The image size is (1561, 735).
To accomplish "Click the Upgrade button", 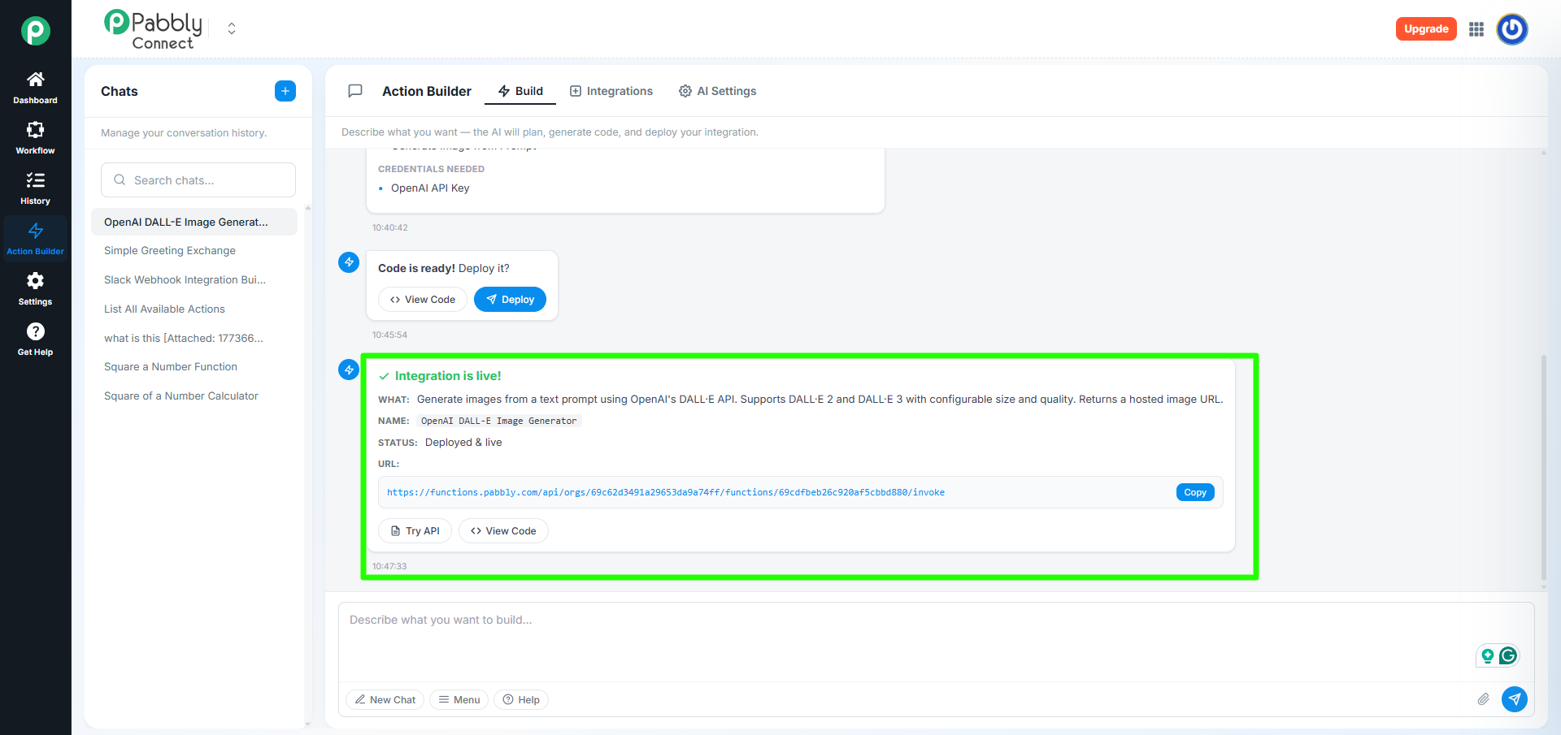I will coord(1426,29).
